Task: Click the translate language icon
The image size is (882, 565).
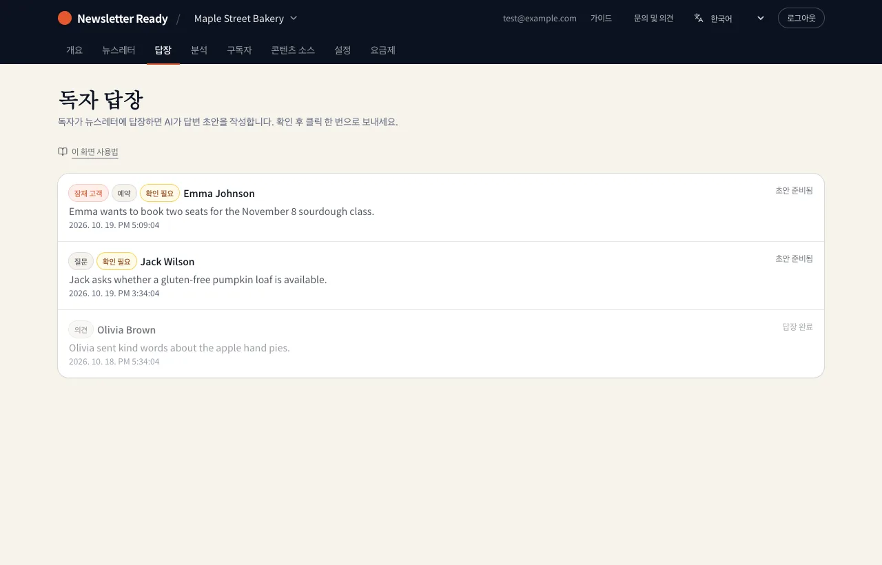Action: click(x=699, y=18)
